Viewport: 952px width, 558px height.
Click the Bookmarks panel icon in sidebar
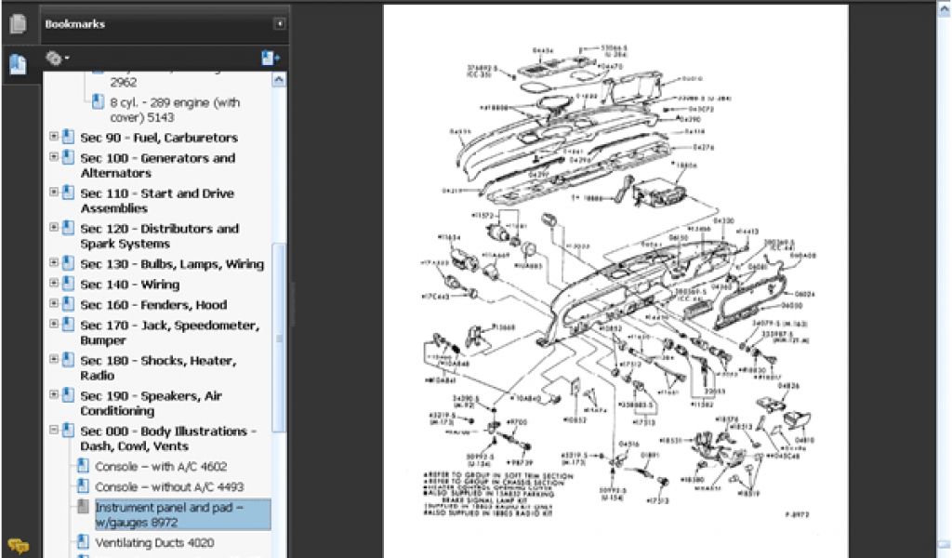[18, 64]
